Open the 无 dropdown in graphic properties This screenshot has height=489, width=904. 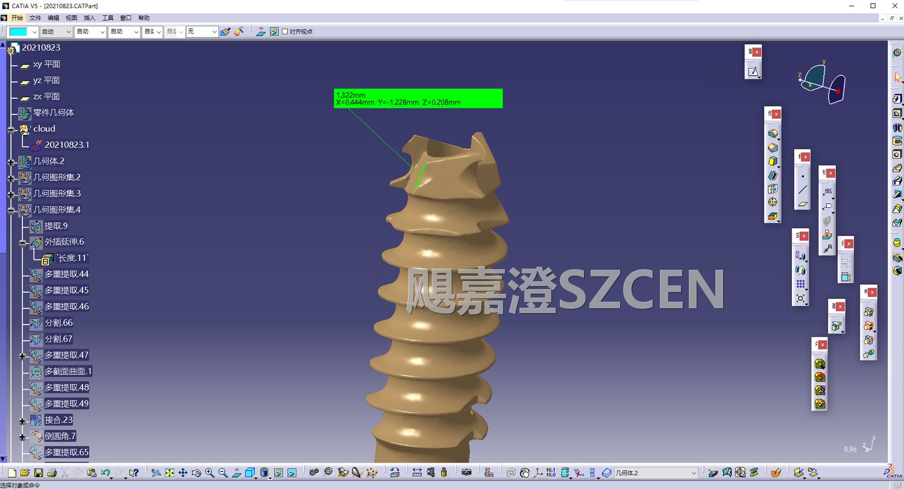point(214,31)
